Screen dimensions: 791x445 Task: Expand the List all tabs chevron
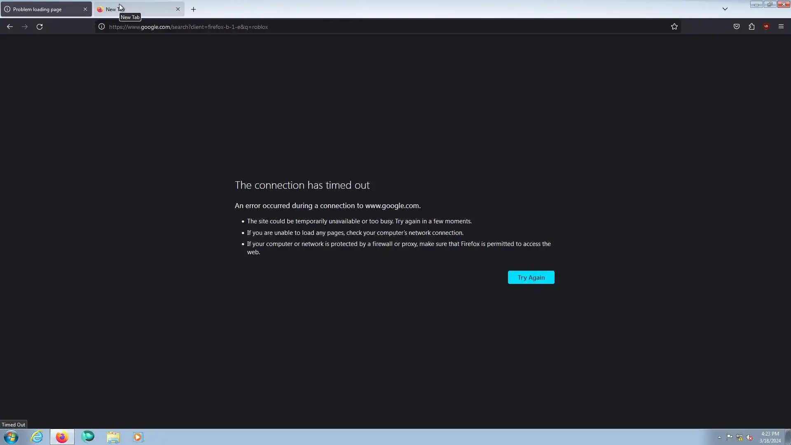point(725,9)
